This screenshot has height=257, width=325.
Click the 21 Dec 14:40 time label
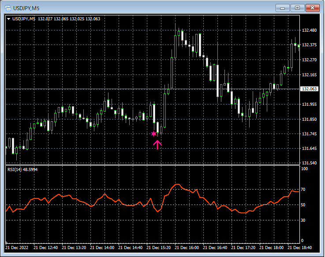click(131, 247)
